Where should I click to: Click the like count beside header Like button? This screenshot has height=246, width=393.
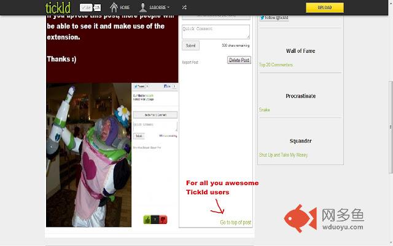tap(97, 7)
